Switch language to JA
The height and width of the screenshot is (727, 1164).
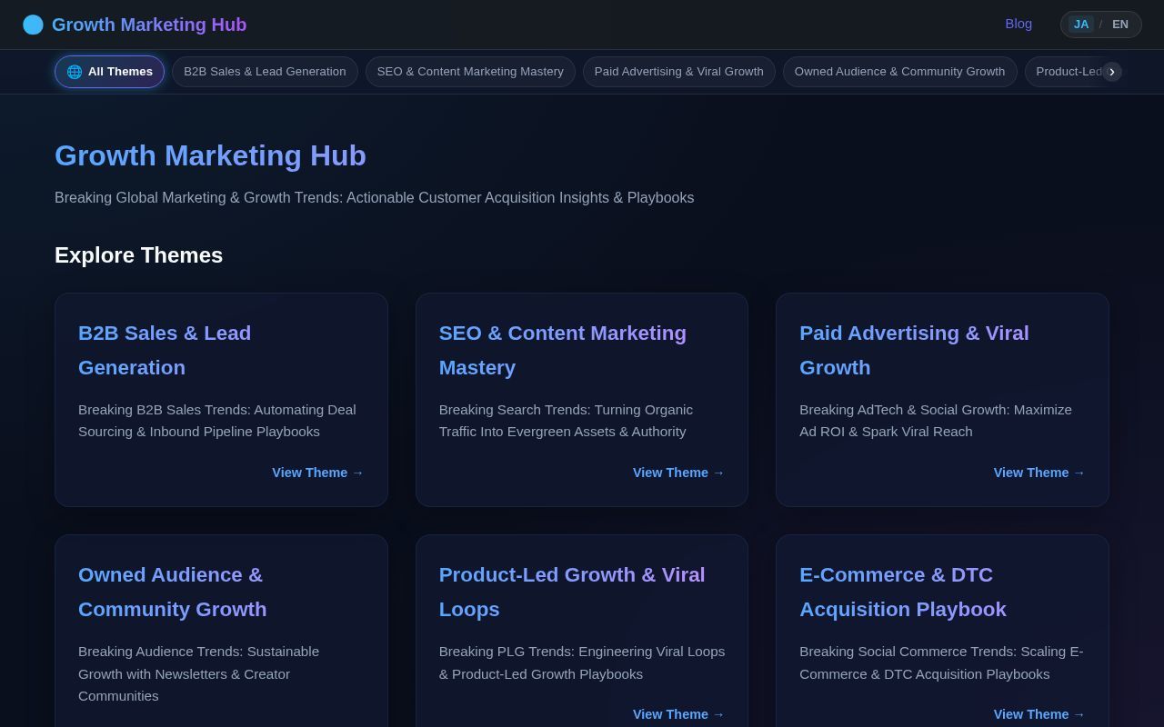point(1080,25)
